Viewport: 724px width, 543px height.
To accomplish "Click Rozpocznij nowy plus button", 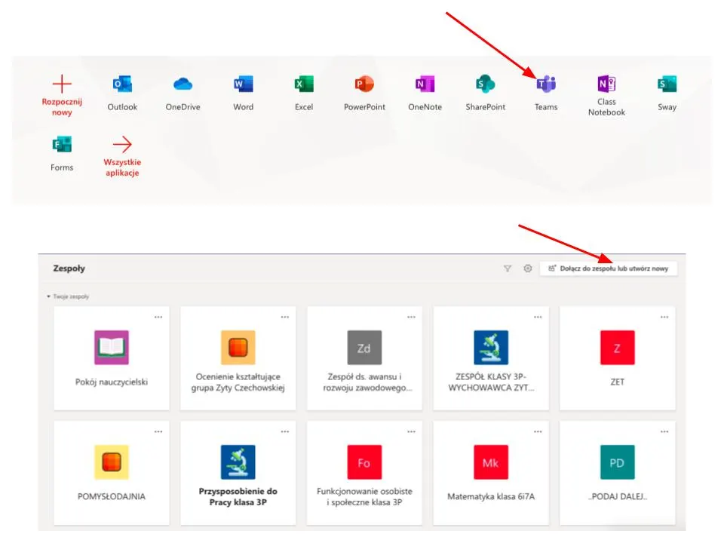I will point(62,84).
